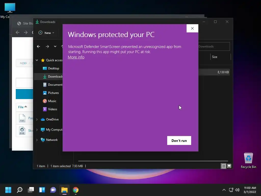Open taskbar Search

click(x=20, y=190)
